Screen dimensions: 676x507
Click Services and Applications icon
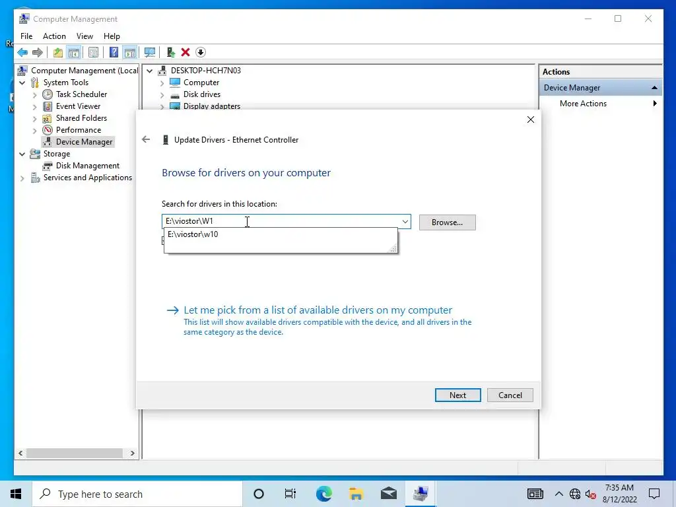[x=35, y=178]
